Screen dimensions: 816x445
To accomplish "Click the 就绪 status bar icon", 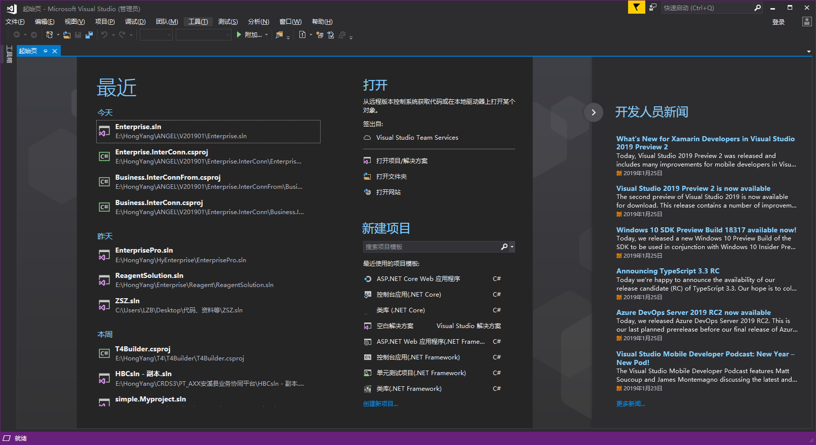I will (x=7, y=438).
